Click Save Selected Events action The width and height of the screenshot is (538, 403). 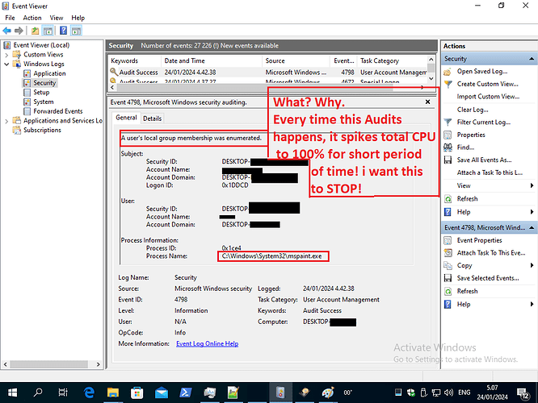(488, 278)
